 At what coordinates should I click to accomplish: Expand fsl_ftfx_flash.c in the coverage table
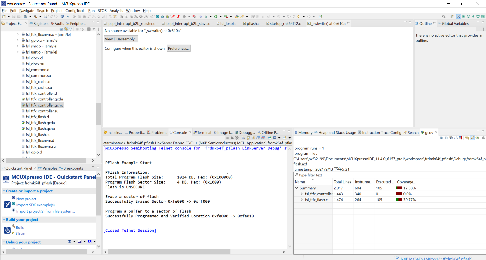[x=302, y=200]
